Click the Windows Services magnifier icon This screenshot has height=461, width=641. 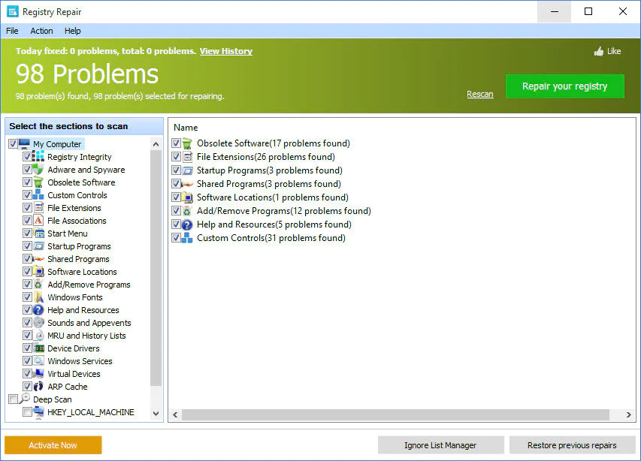[x=38, y=361]
